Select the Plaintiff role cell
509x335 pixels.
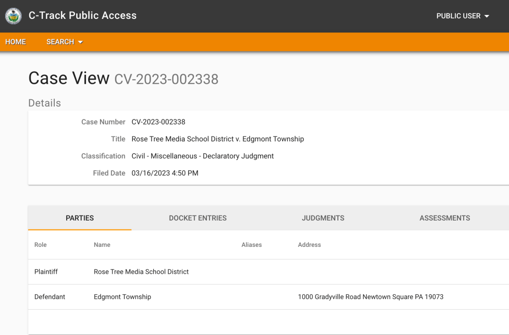click(x=46, y=272)
